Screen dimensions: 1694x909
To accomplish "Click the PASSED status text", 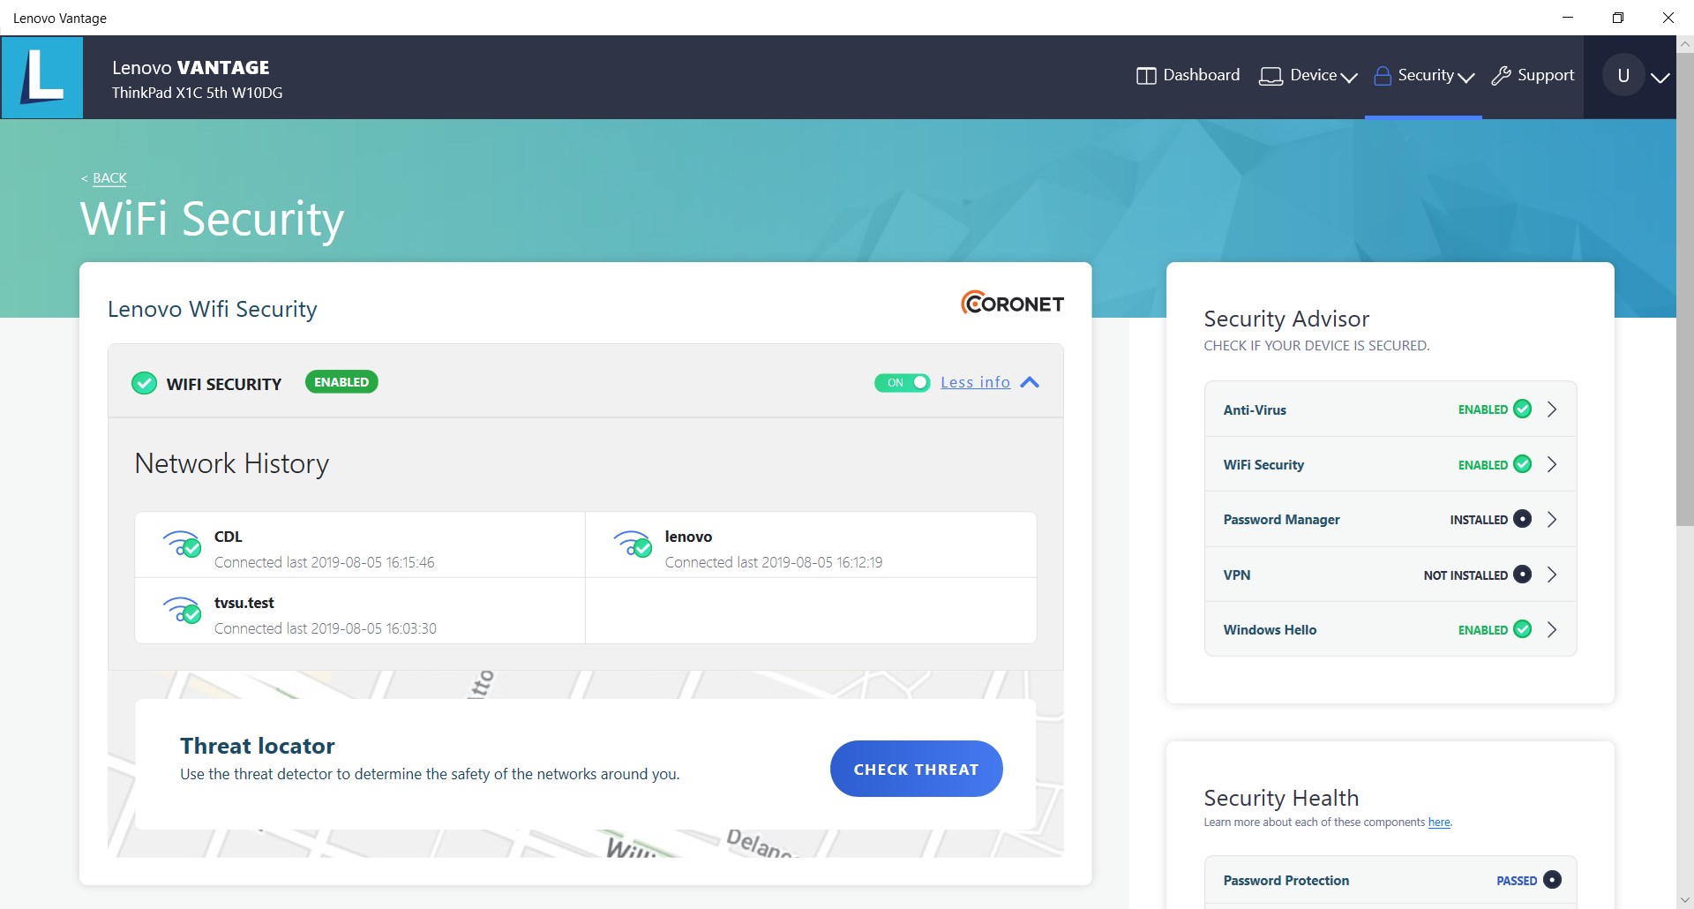I will point(1517,881).
